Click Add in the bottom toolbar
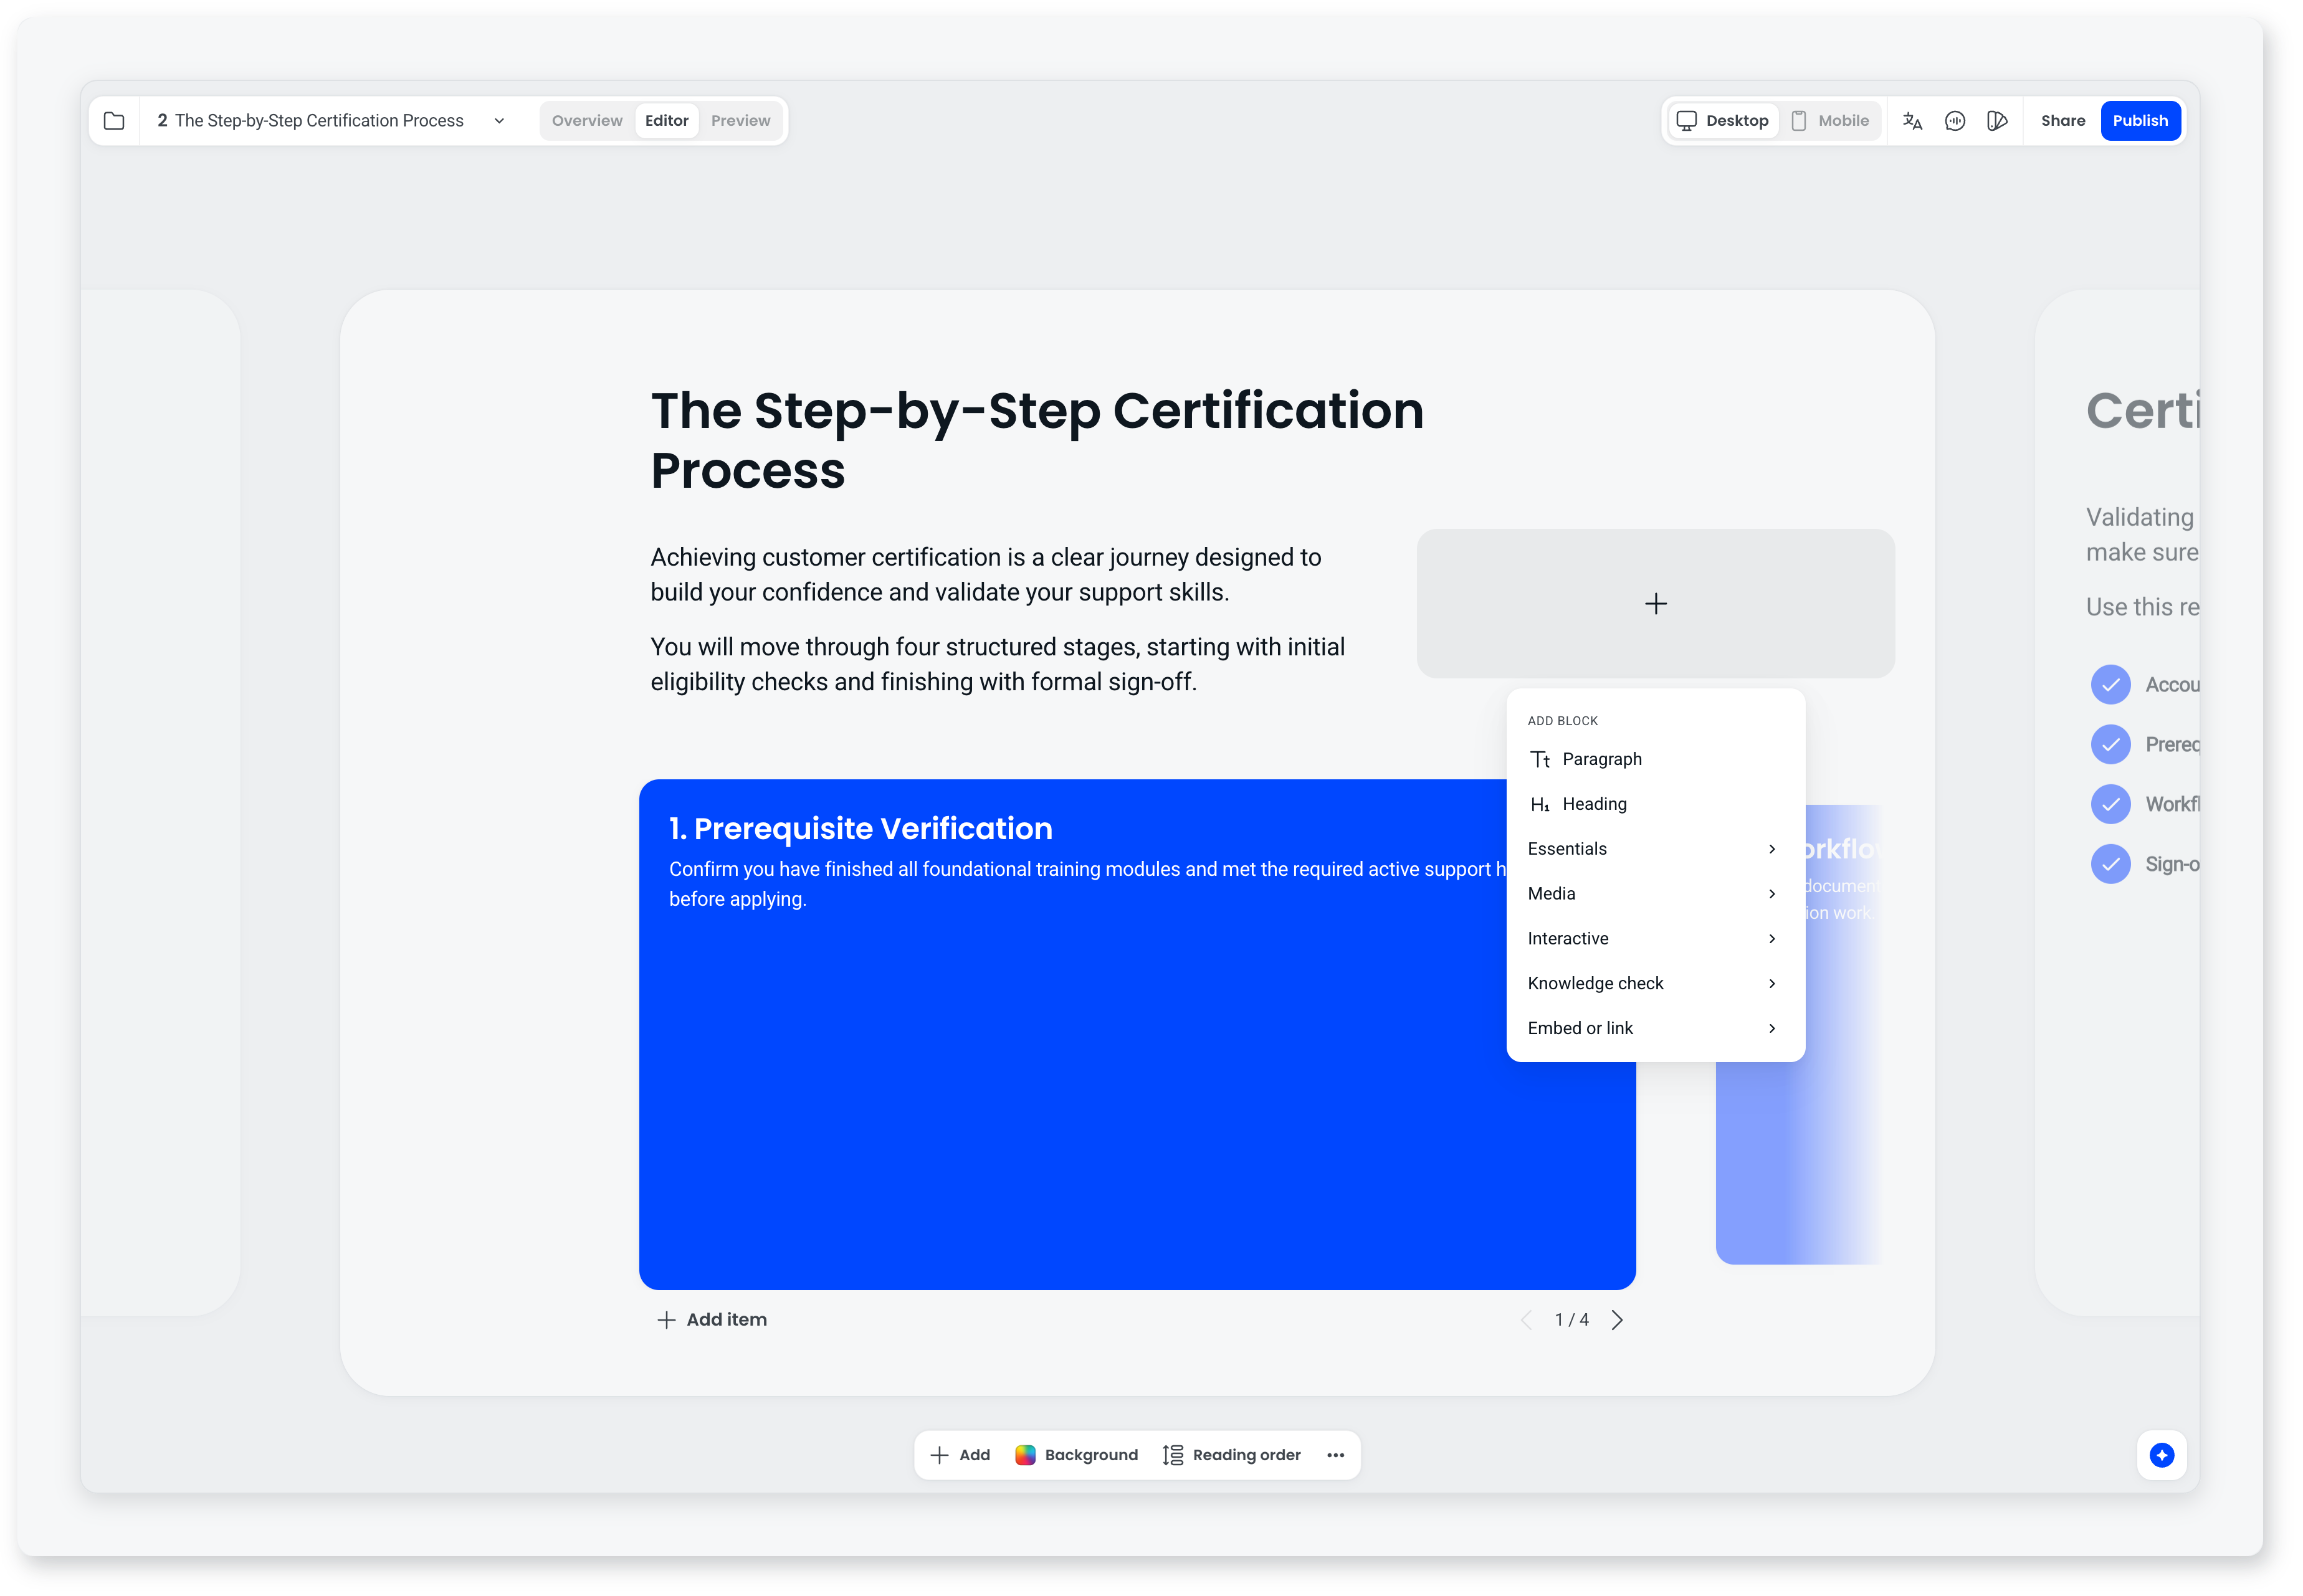Image resolution: width=2303 pixels, height=1596 pixels. (x=960, y=1455)
